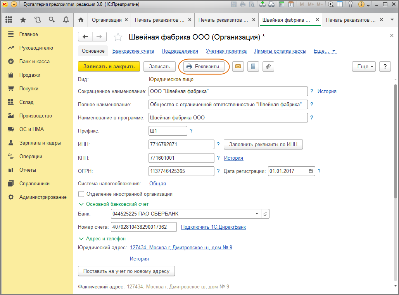Open Favorites star in top panel
Image resolution: width=399 pixels, height=295 pixels.
pyautogui.click(x=23, y=20)
